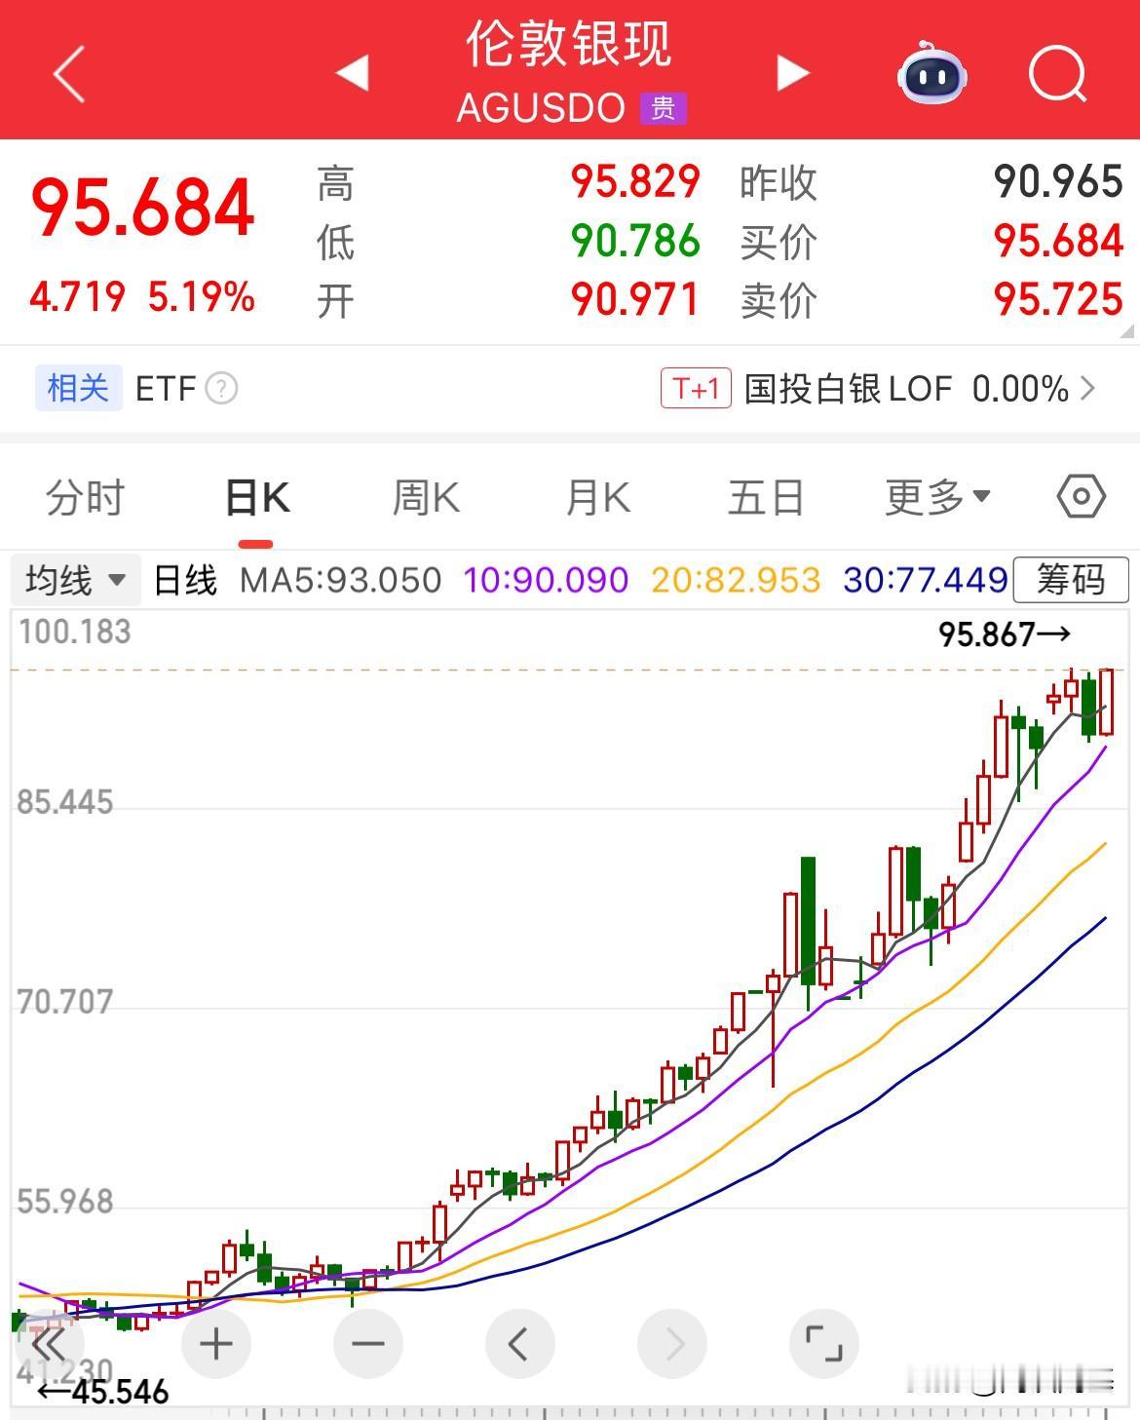Open the 筹码 chip distribution panel
The height and width of the screenshot is (1420, 1140).
pyautogui.click(x=1070, y=579)
